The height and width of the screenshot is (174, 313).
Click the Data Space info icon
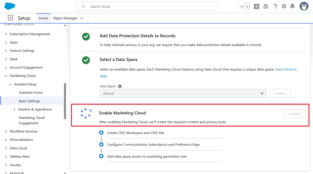[x=120, y=86]
